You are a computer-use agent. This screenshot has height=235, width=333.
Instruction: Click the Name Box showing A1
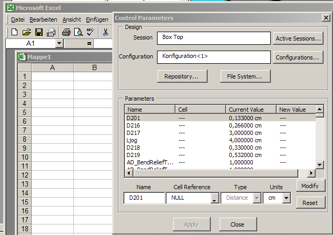coord(31,43)
